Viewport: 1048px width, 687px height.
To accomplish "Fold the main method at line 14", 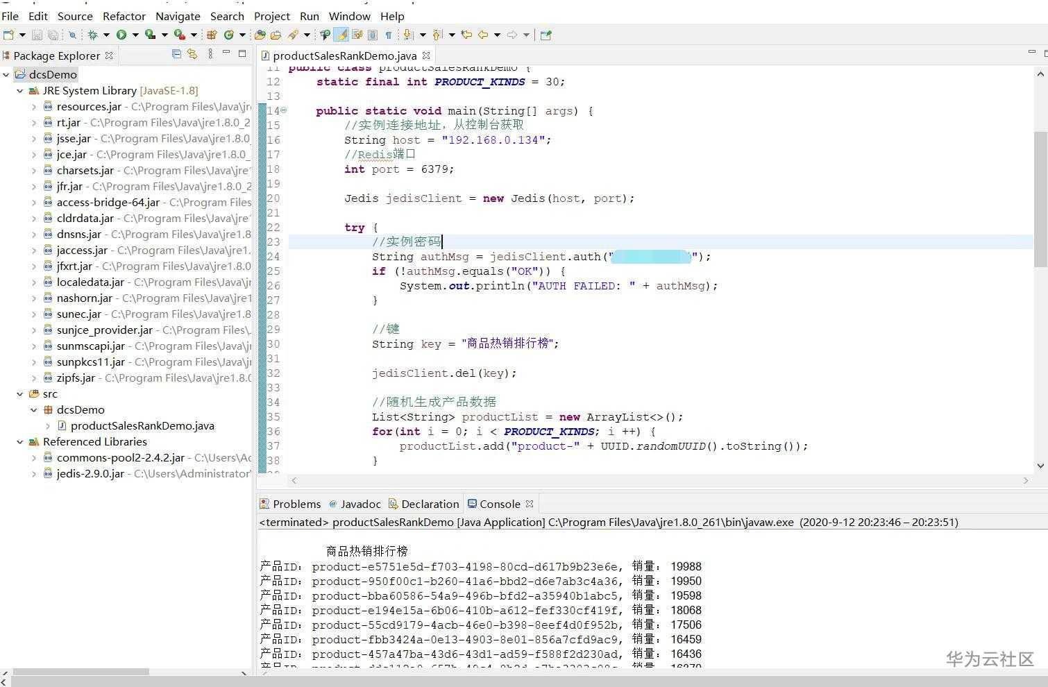I will (283, 110).
